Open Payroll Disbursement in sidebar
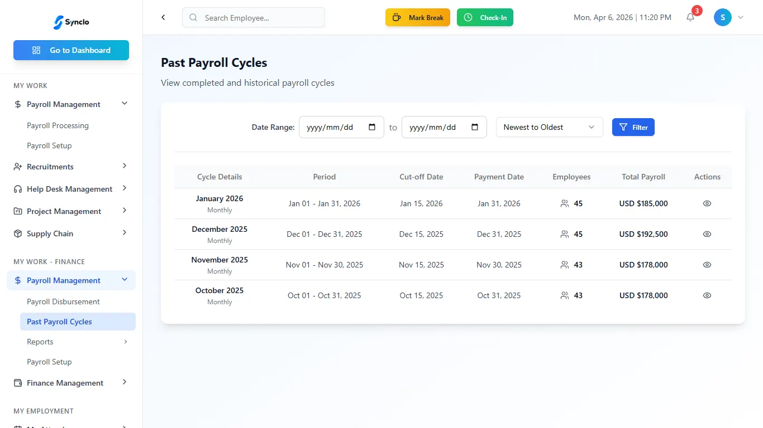Screen dimensions: 763x428 coord(63,301)
